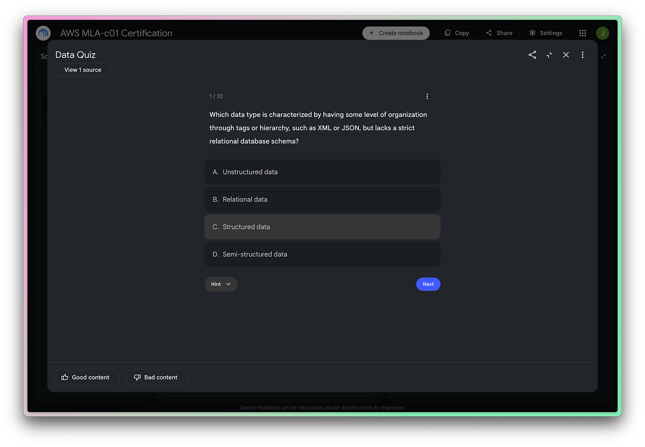Screen dimensions: 645x447
Task: Go to the Next question
Action: tap(428, 284)
